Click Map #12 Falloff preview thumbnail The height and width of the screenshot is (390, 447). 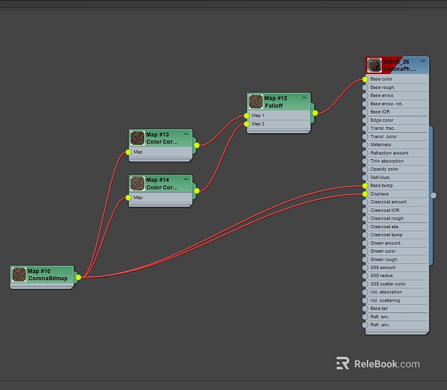click(256, 102)
